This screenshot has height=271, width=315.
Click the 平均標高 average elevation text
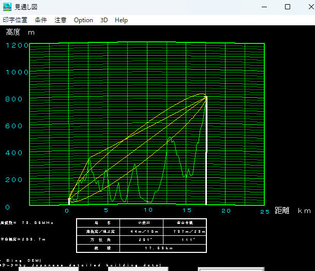coord(23,239)
